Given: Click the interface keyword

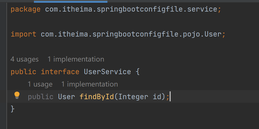Looking at the screenshot, I should click(60, 72).
